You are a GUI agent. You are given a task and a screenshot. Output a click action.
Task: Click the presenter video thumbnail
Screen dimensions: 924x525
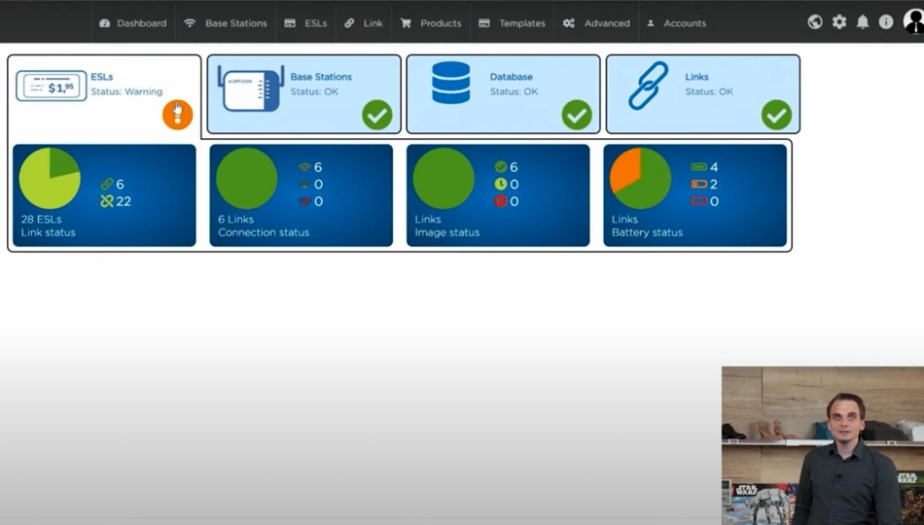(x=823, y=445)
